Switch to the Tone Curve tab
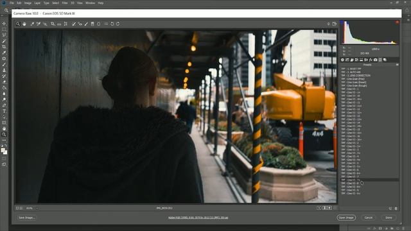411x231 pixels. (x=347, y=60)
